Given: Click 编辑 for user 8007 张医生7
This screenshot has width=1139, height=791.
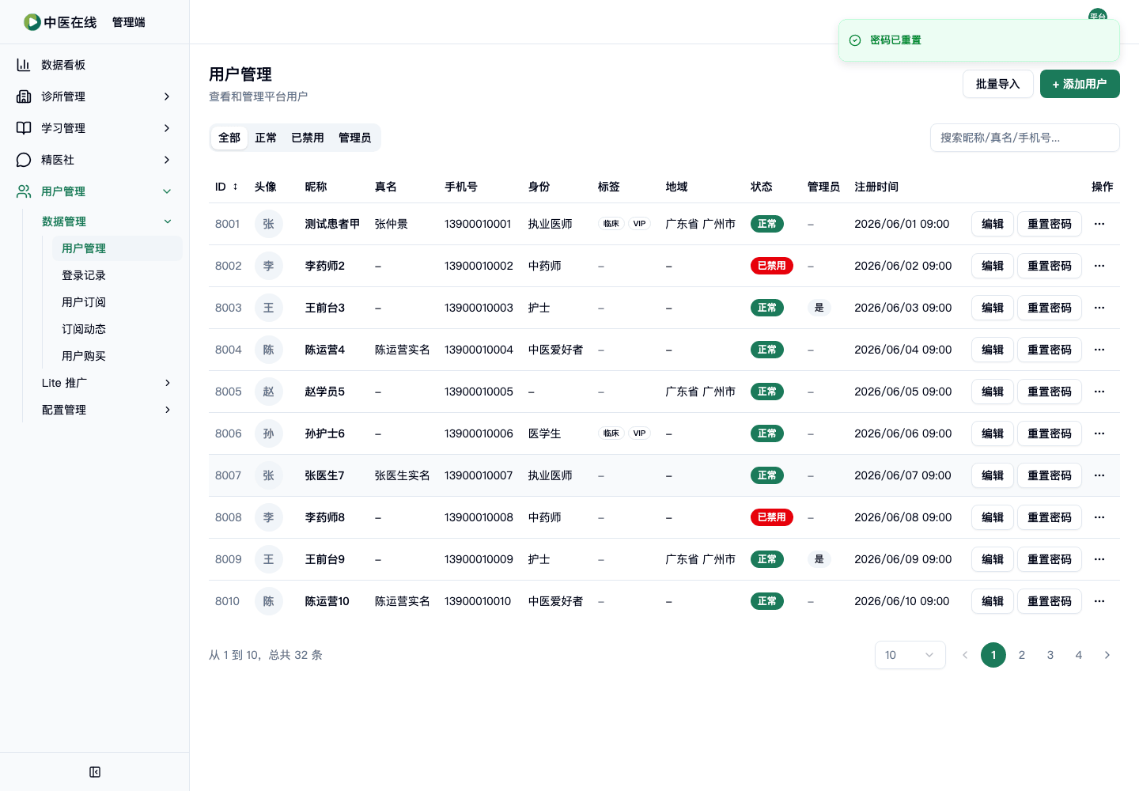Looking at the screenshot, I should [993, 475].
